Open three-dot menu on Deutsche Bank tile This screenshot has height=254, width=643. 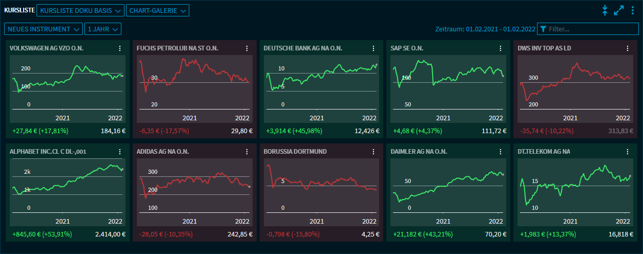click(373, 48)
